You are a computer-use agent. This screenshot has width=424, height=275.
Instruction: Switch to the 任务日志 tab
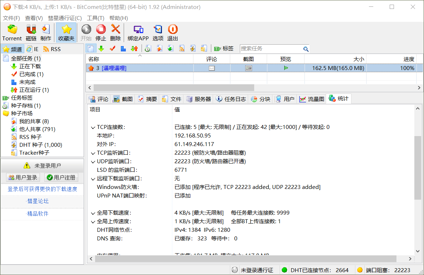(x=231, y=99)
